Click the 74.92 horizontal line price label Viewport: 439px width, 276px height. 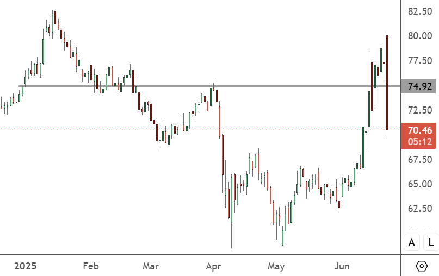click(x=419, y=86)
